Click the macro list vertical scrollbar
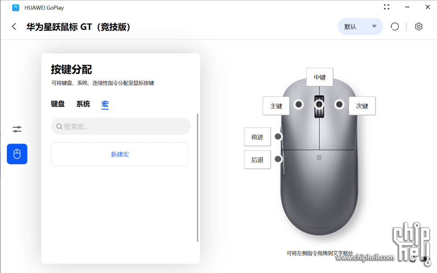This screenshot has width=437, height=273. 198,178
